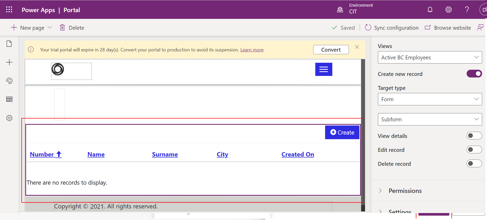Open the notifications bell
The image size is (487, 220).
(430, 10)
